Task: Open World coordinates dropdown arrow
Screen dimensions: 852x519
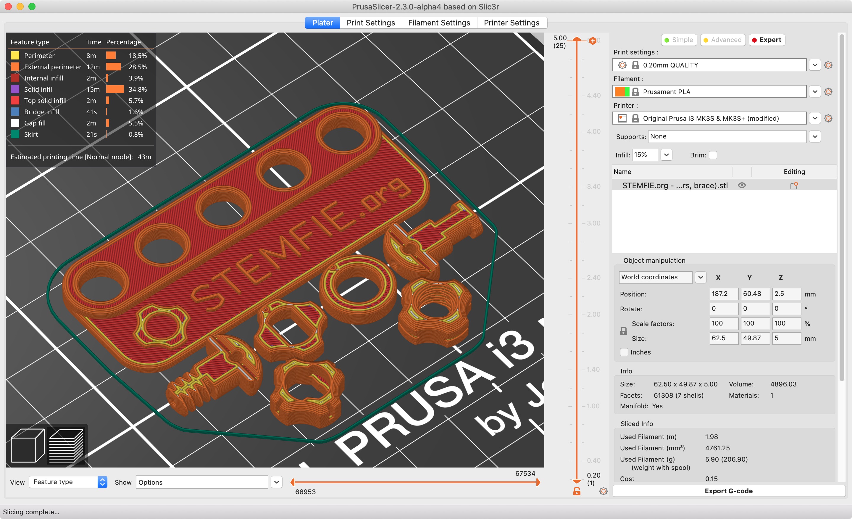Action: click(x=701, y=277)
